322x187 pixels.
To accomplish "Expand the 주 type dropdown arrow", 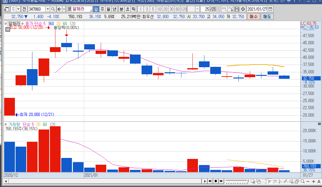I will [x=18, y=9].
